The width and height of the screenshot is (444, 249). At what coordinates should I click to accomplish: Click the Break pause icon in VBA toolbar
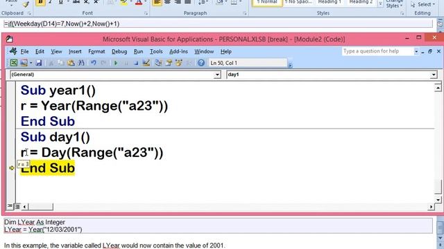126,63
